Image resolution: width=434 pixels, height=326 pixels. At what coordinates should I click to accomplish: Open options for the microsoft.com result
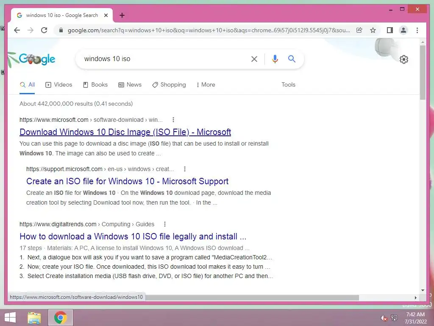173,120
